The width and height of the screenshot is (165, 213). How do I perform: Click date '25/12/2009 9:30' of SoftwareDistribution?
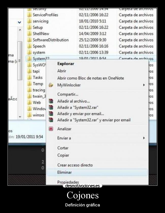click(x=92, y=40)
